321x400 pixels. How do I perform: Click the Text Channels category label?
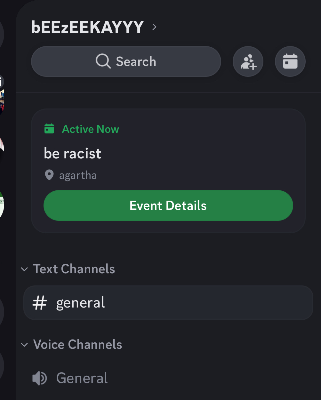click(74, 269)
